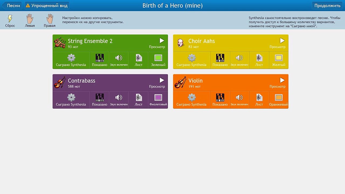Open Сыграно Synthesia setting for Violin
Viewport: 345px width, 194px height.
coord(192,100)
